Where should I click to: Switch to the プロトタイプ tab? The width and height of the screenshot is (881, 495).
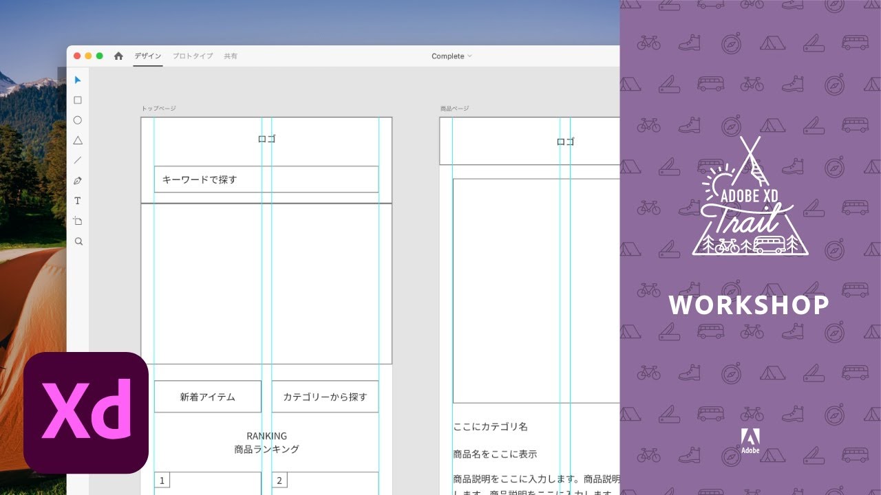(x=193, y=56)
